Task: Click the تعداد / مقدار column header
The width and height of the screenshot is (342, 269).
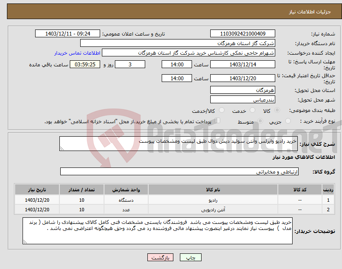Action: [81, 190]
